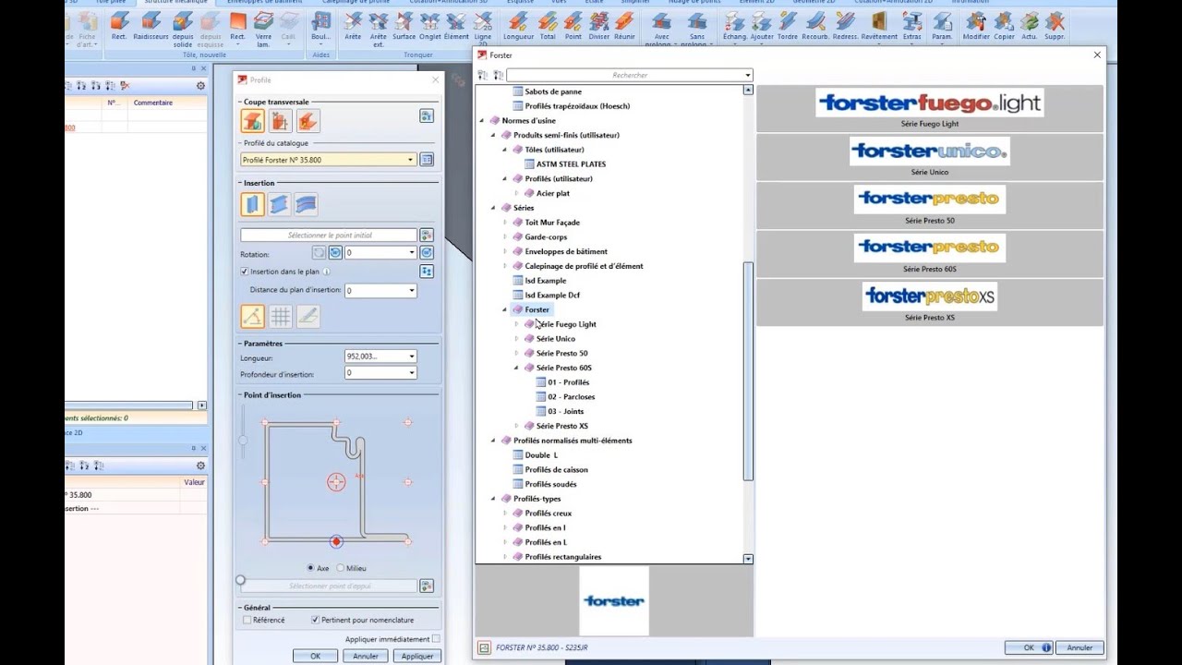Screen dimensions: 1182x665
Task: Click the point-picker icon beside support point field
Action: pyautogui.click(x=427, y=586)
